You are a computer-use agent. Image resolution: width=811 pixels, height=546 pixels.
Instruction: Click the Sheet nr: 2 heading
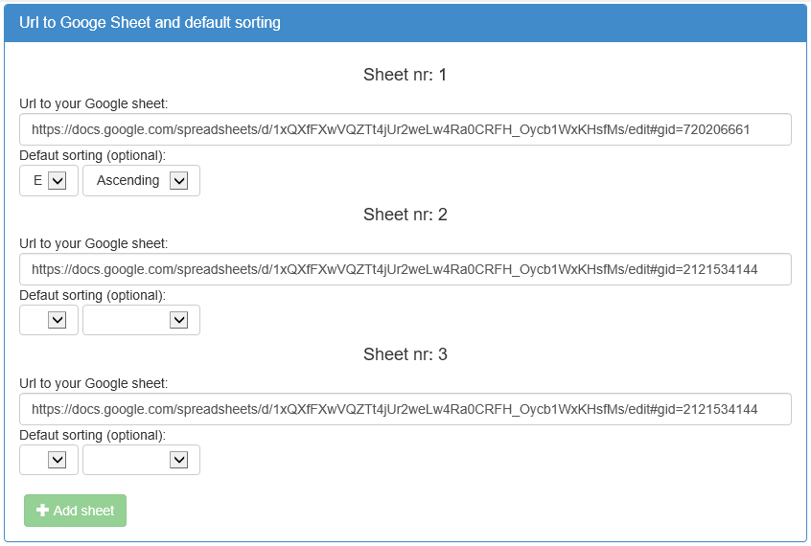pos(405,214)
